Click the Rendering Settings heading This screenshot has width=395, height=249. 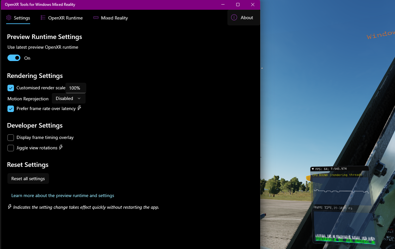(x=35, y=76)
